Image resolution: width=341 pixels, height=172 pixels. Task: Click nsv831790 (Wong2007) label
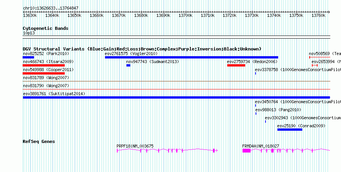tap(46, 86)
